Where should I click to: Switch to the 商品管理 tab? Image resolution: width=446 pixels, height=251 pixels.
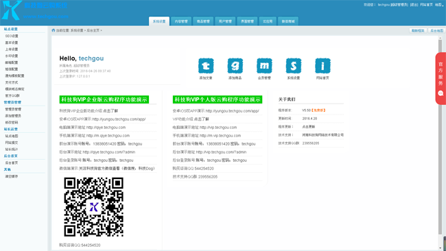(x=203, y=21)
